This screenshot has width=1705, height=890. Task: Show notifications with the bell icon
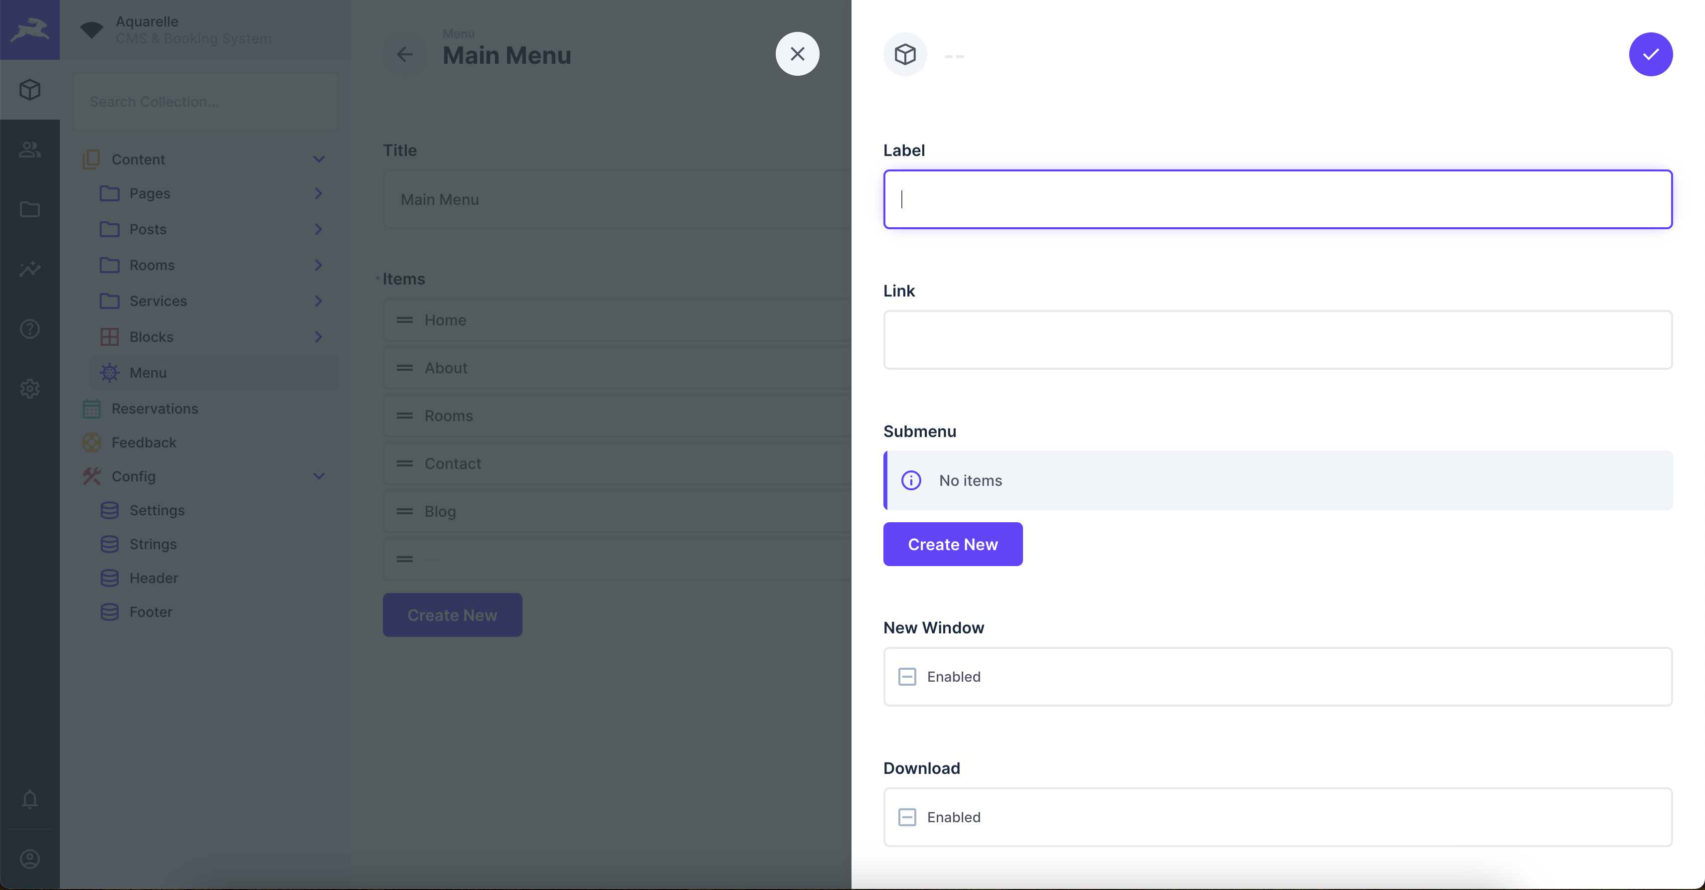tap(30, 799)
